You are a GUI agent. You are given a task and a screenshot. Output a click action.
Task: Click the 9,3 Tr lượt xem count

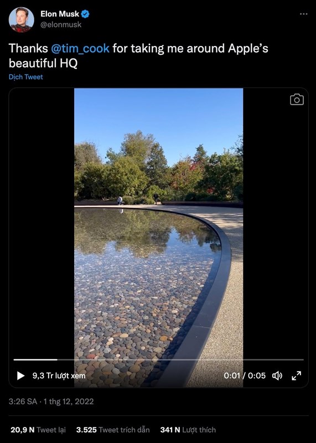[59, 376]
